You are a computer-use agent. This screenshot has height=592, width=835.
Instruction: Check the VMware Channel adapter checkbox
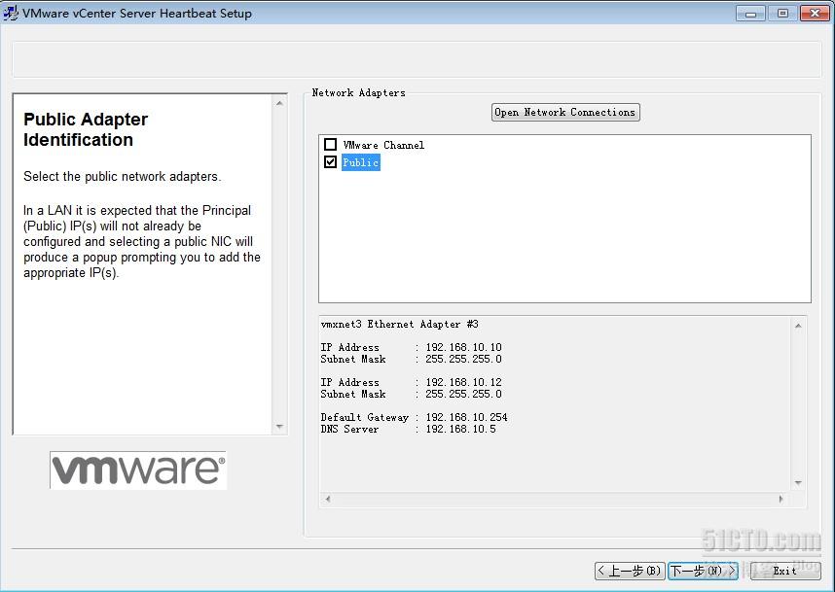coord(330,145)
